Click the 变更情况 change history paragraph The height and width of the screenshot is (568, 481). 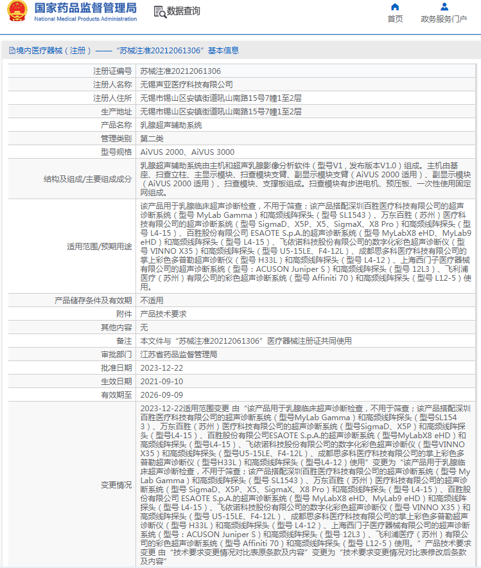click(x=306, y=484)
